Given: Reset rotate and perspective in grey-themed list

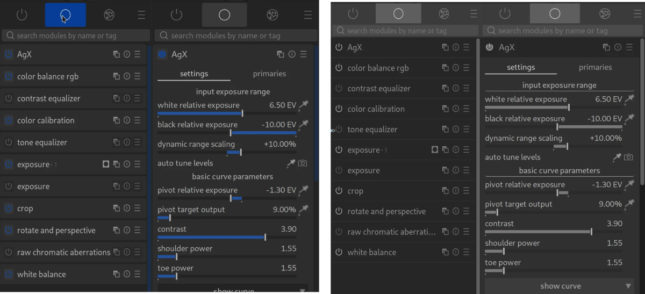Looking at the screenshot, I should click(x=455, y=211).
